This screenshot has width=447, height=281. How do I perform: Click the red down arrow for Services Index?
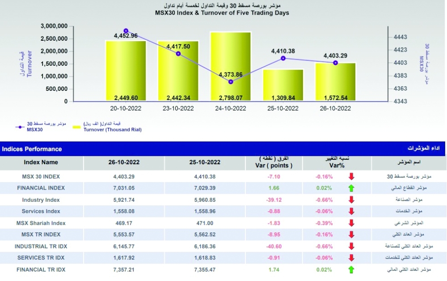click(351, 211)
